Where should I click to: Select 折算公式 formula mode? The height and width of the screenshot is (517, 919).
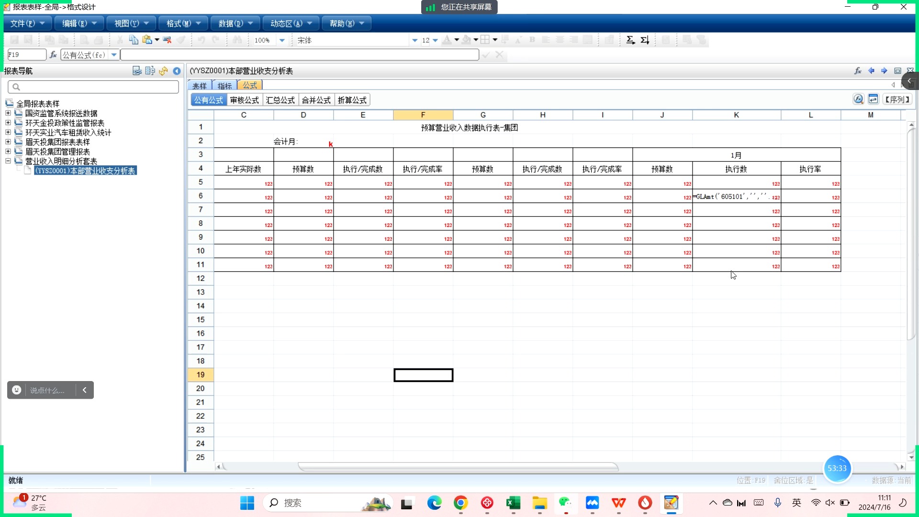click(x=352, y=100)
